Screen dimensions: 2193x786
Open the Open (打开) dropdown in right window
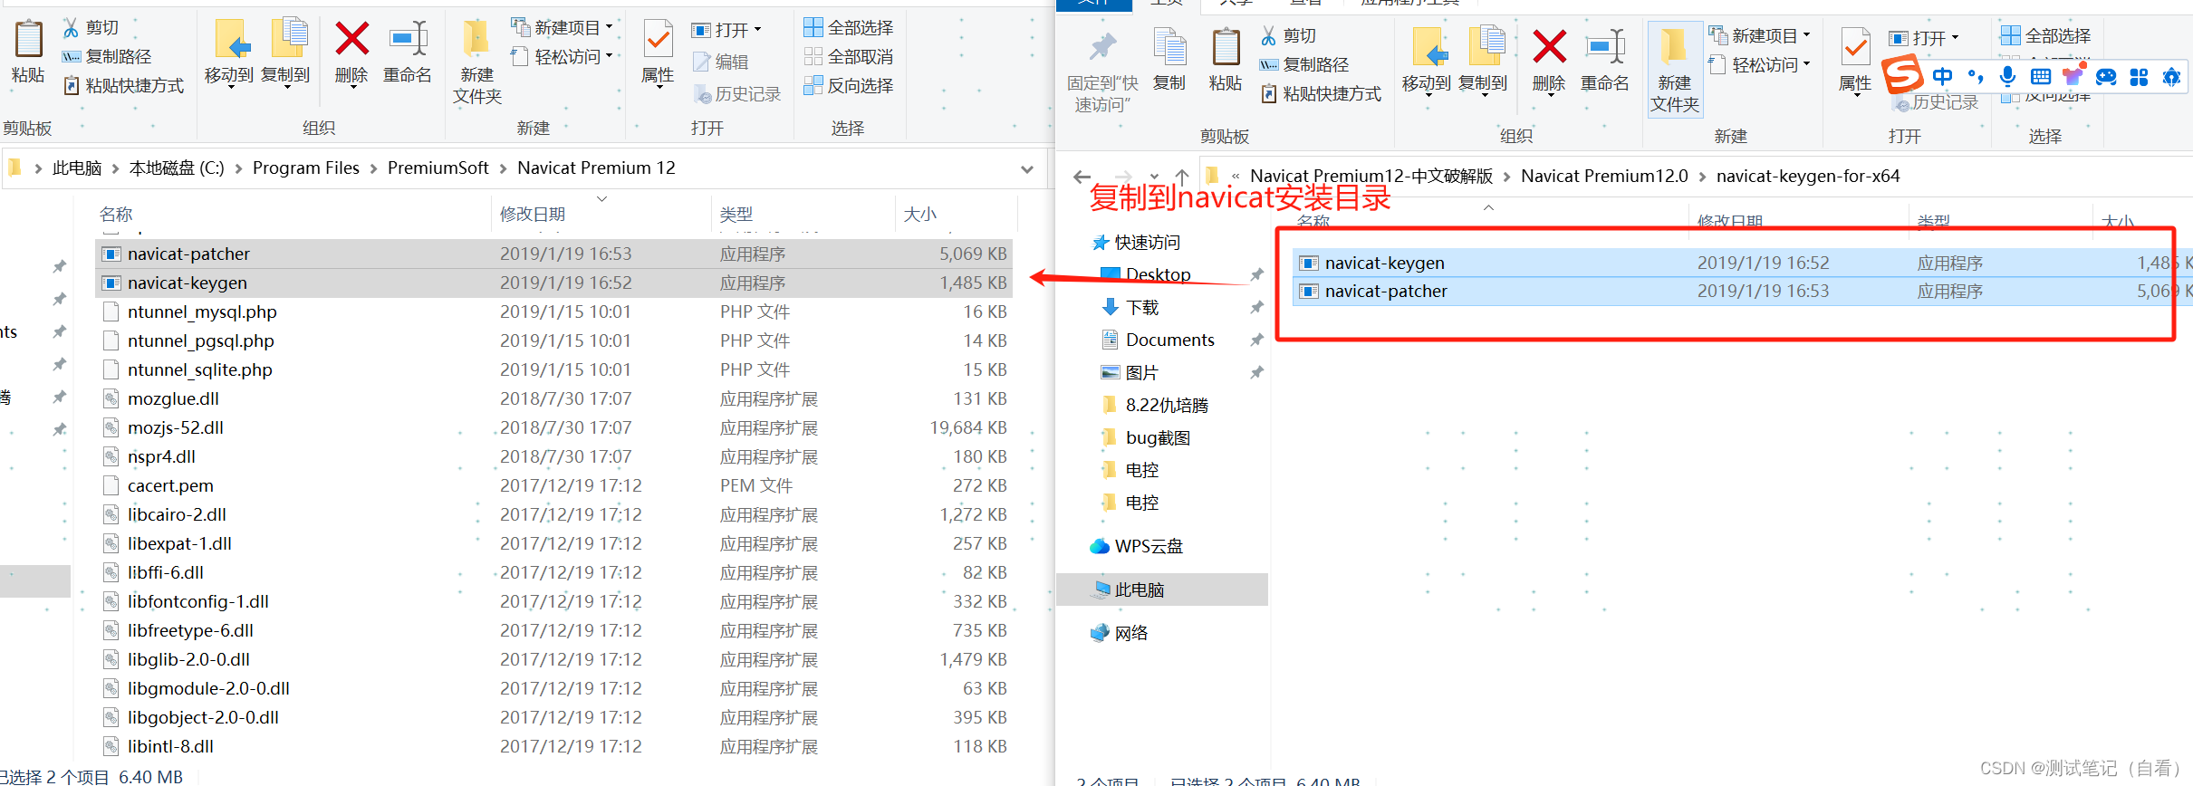click(1924, 38)
